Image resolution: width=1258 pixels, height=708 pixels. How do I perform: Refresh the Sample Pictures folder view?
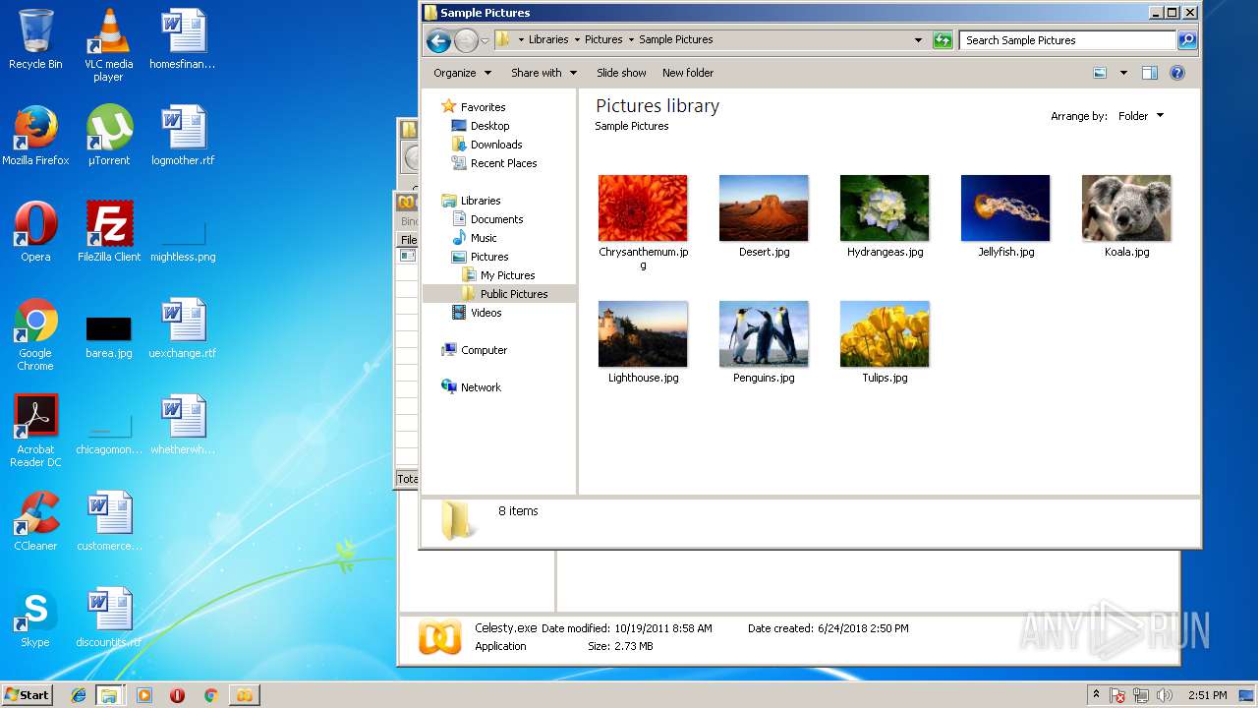[x=943, y=40]
